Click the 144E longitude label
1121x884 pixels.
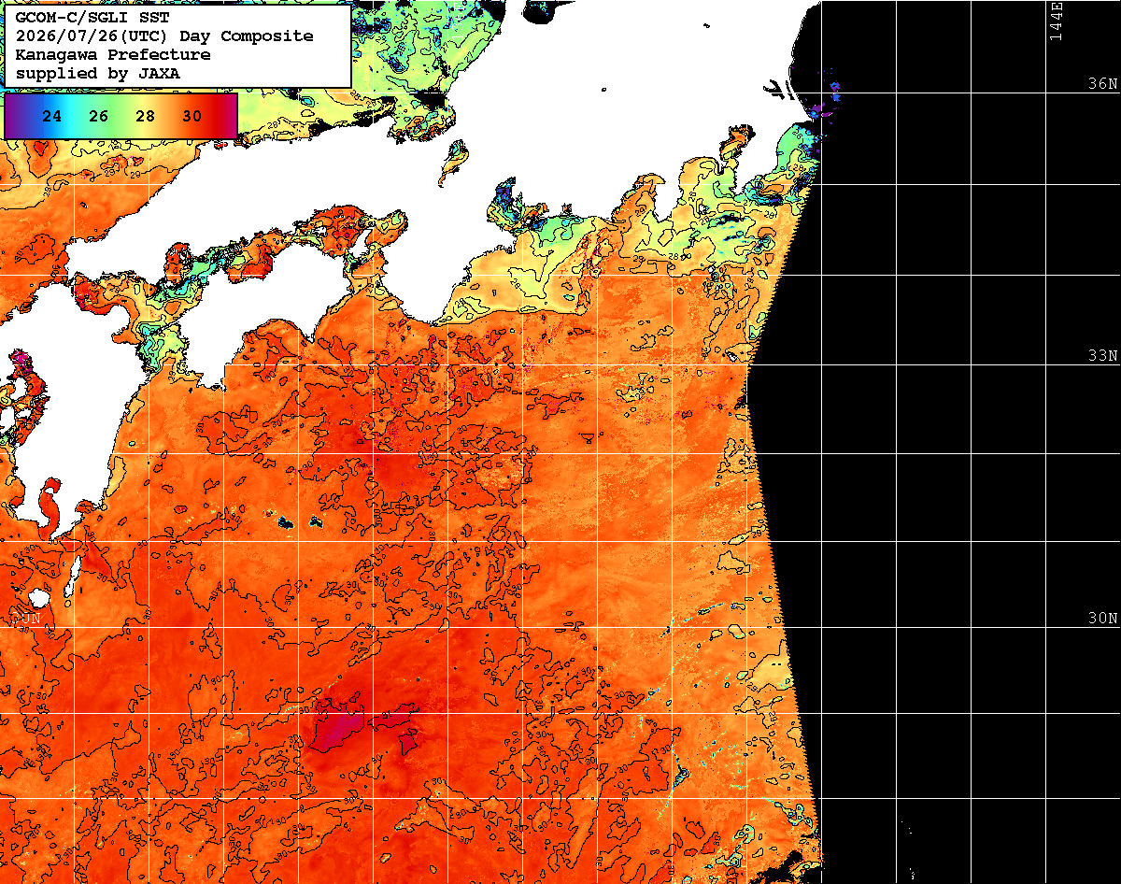(1056, 21)
